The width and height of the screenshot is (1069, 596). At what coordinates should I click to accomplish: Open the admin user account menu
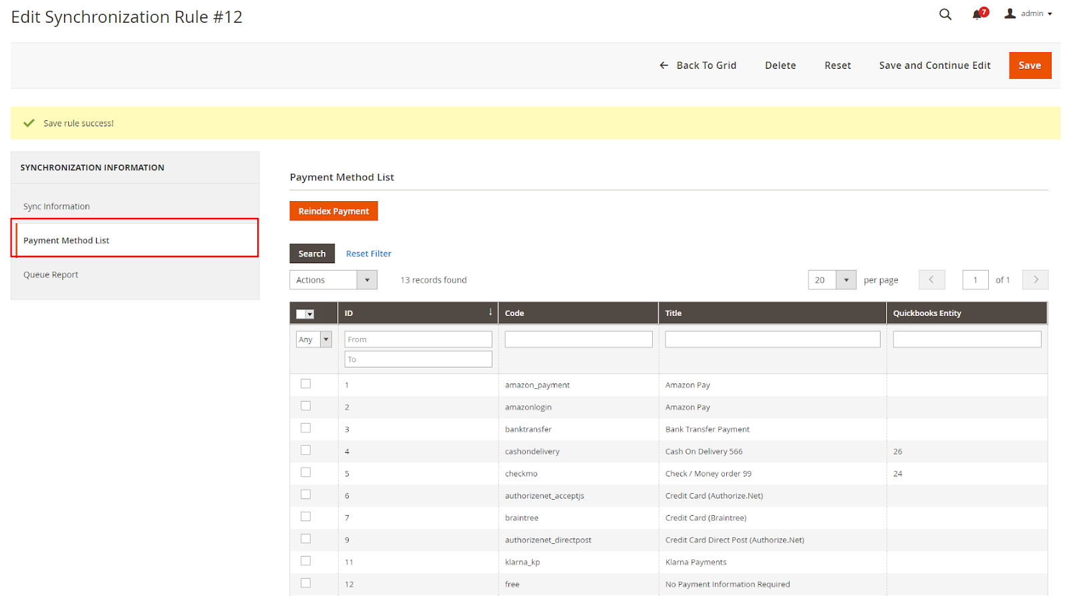(1028, 14)
